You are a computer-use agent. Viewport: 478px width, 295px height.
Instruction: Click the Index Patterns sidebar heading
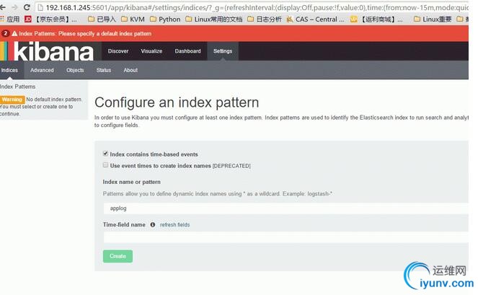[x=18, y=87]
